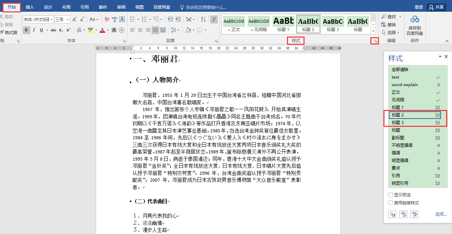Viewport: 452px width, 234px height.
Task: Toggle subscript formatting
Action: click(x=61, y=30)
